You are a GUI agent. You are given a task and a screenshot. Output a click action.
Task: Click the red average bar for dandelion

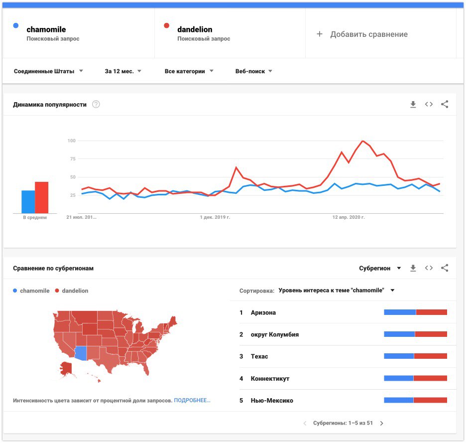[x=42, y=197]
